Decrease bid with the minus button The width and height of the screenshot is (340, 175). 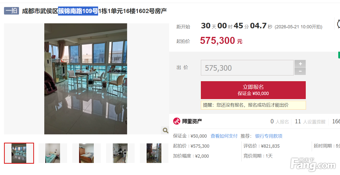point(300,71)
